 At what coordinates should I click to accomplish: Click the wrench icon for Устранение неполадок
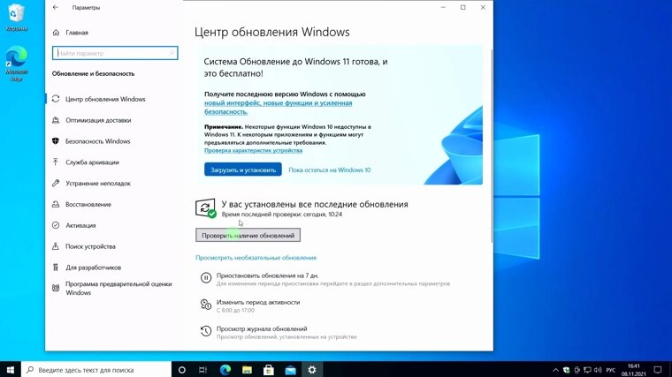pyautogui.click(x=56, y=183)
